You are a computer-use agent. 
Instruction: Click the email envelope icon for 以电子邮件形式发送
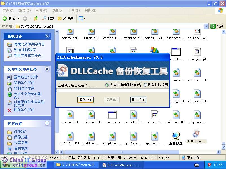[x=10, y=103]
